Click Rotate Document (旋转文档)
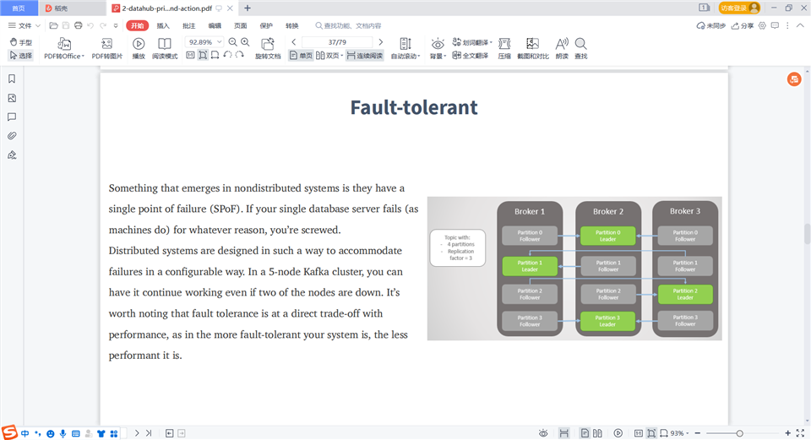 (268, 49)
